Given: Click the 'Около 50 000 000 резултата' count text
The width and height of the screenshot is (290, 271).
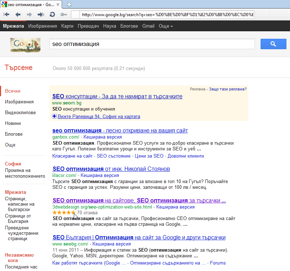Looking at the screenshot, I should [99, 68].
